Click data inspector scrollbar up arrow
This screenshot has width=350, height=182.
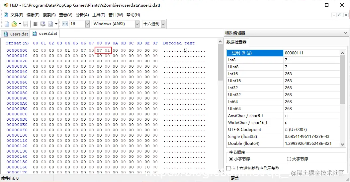(342, 53)
